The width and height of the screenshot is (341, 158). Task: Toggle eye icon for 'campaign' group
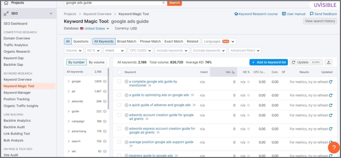click(105, 121)
